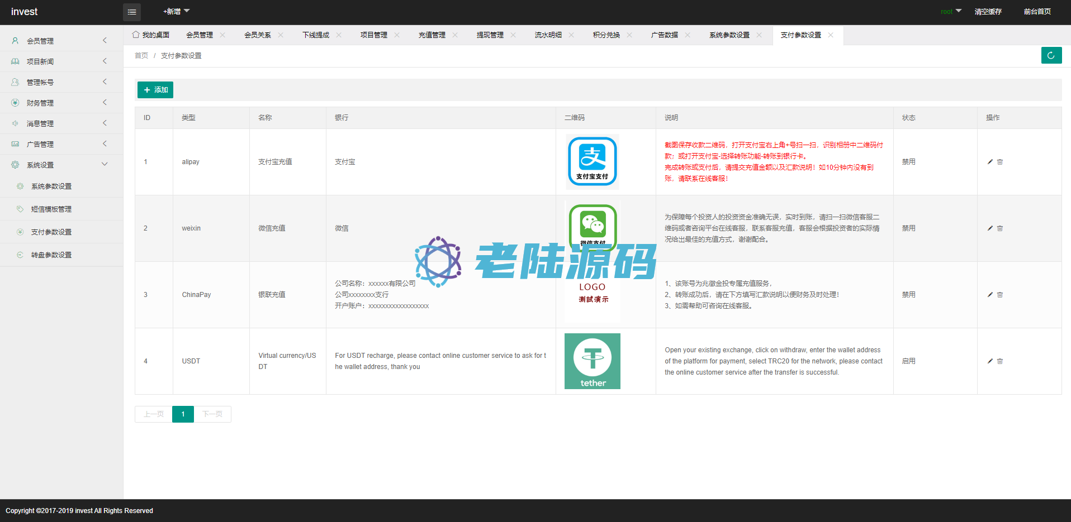Select page 1 in pagination

pos(183,414)
